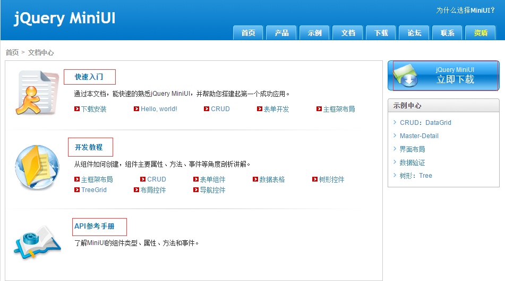
Task: Open the 下载安装 link
Action: point(93,109)
